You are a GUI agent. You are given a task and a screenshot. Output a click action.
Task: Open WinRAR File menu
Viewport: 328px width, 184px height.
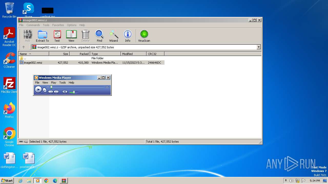[21, 25]
